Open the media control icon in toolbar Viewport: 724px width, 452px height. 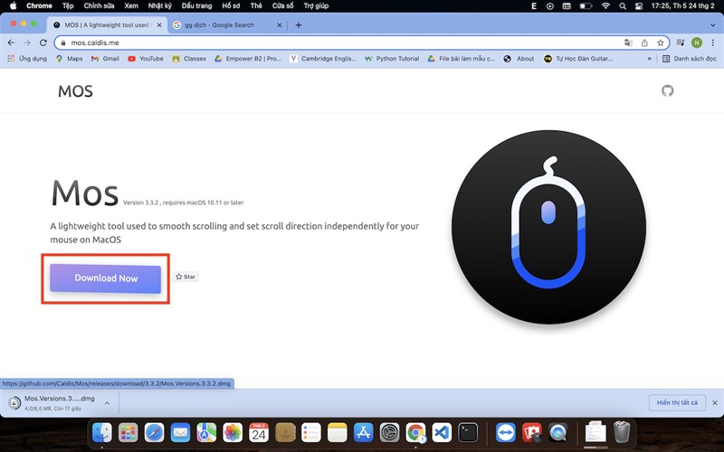(681, 42)
